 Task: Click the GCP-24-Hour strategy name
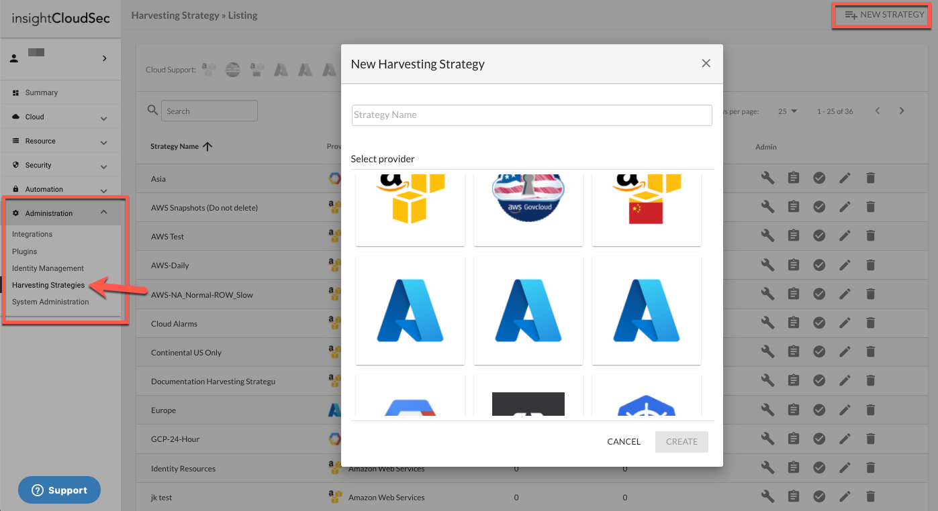point(175,439)
